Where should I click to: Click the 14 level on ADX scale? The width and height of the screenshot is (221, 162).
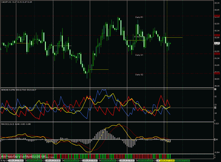(215, 113)
